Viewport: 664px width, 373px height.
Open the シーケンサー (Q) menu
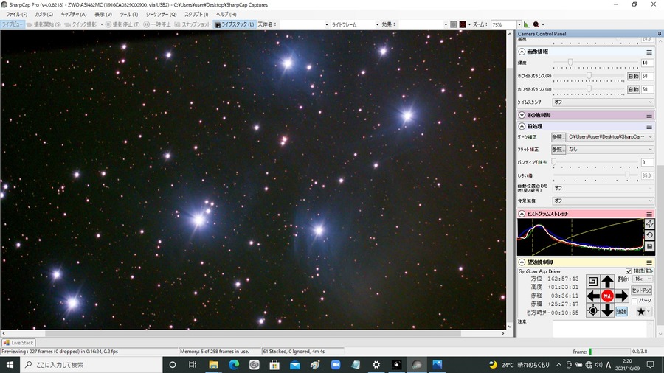coord(161,15)
